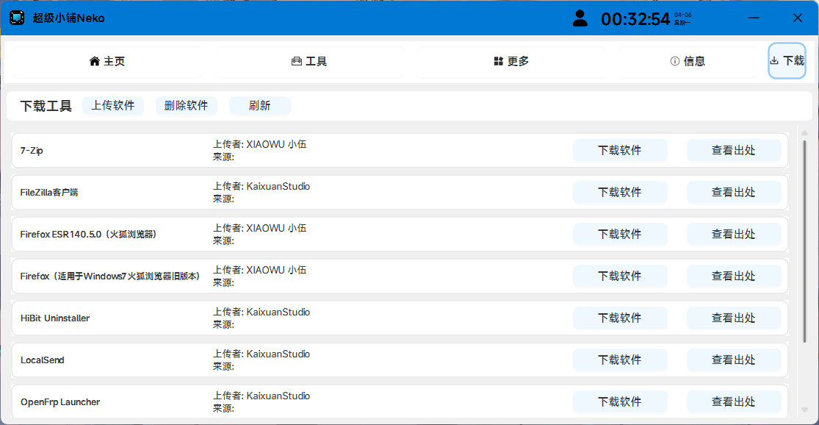Click scrollbar down arrow in software list
The width and height of the screenshot is (819, 425).
point(804,410)
